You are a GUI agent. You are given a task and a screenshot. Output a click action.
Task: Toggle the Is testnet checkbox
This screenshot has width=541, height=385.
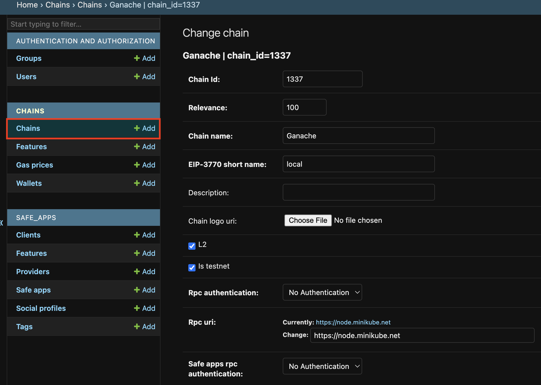192,267
